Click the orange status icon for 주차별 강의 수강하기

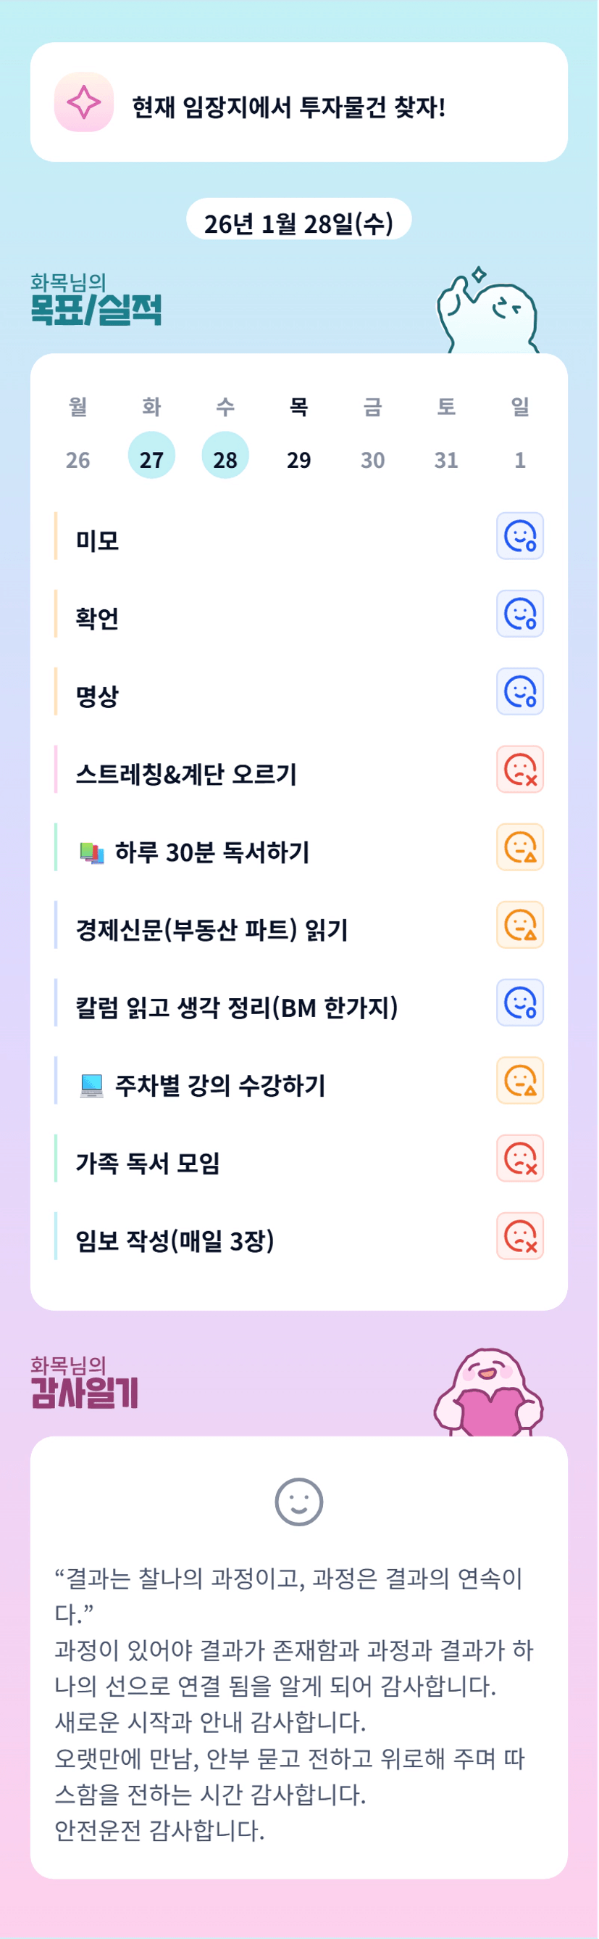coord(519,1080)
